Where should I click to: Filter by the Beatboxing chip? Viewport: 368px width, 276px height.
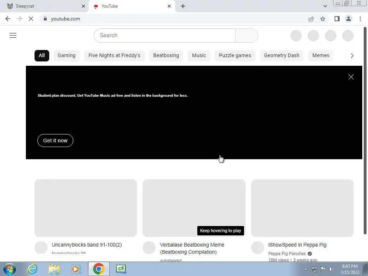166,56
